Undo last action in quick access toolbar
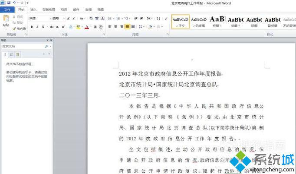The width and height of the screenshot is (296, 174). click(x=14, y=3)
